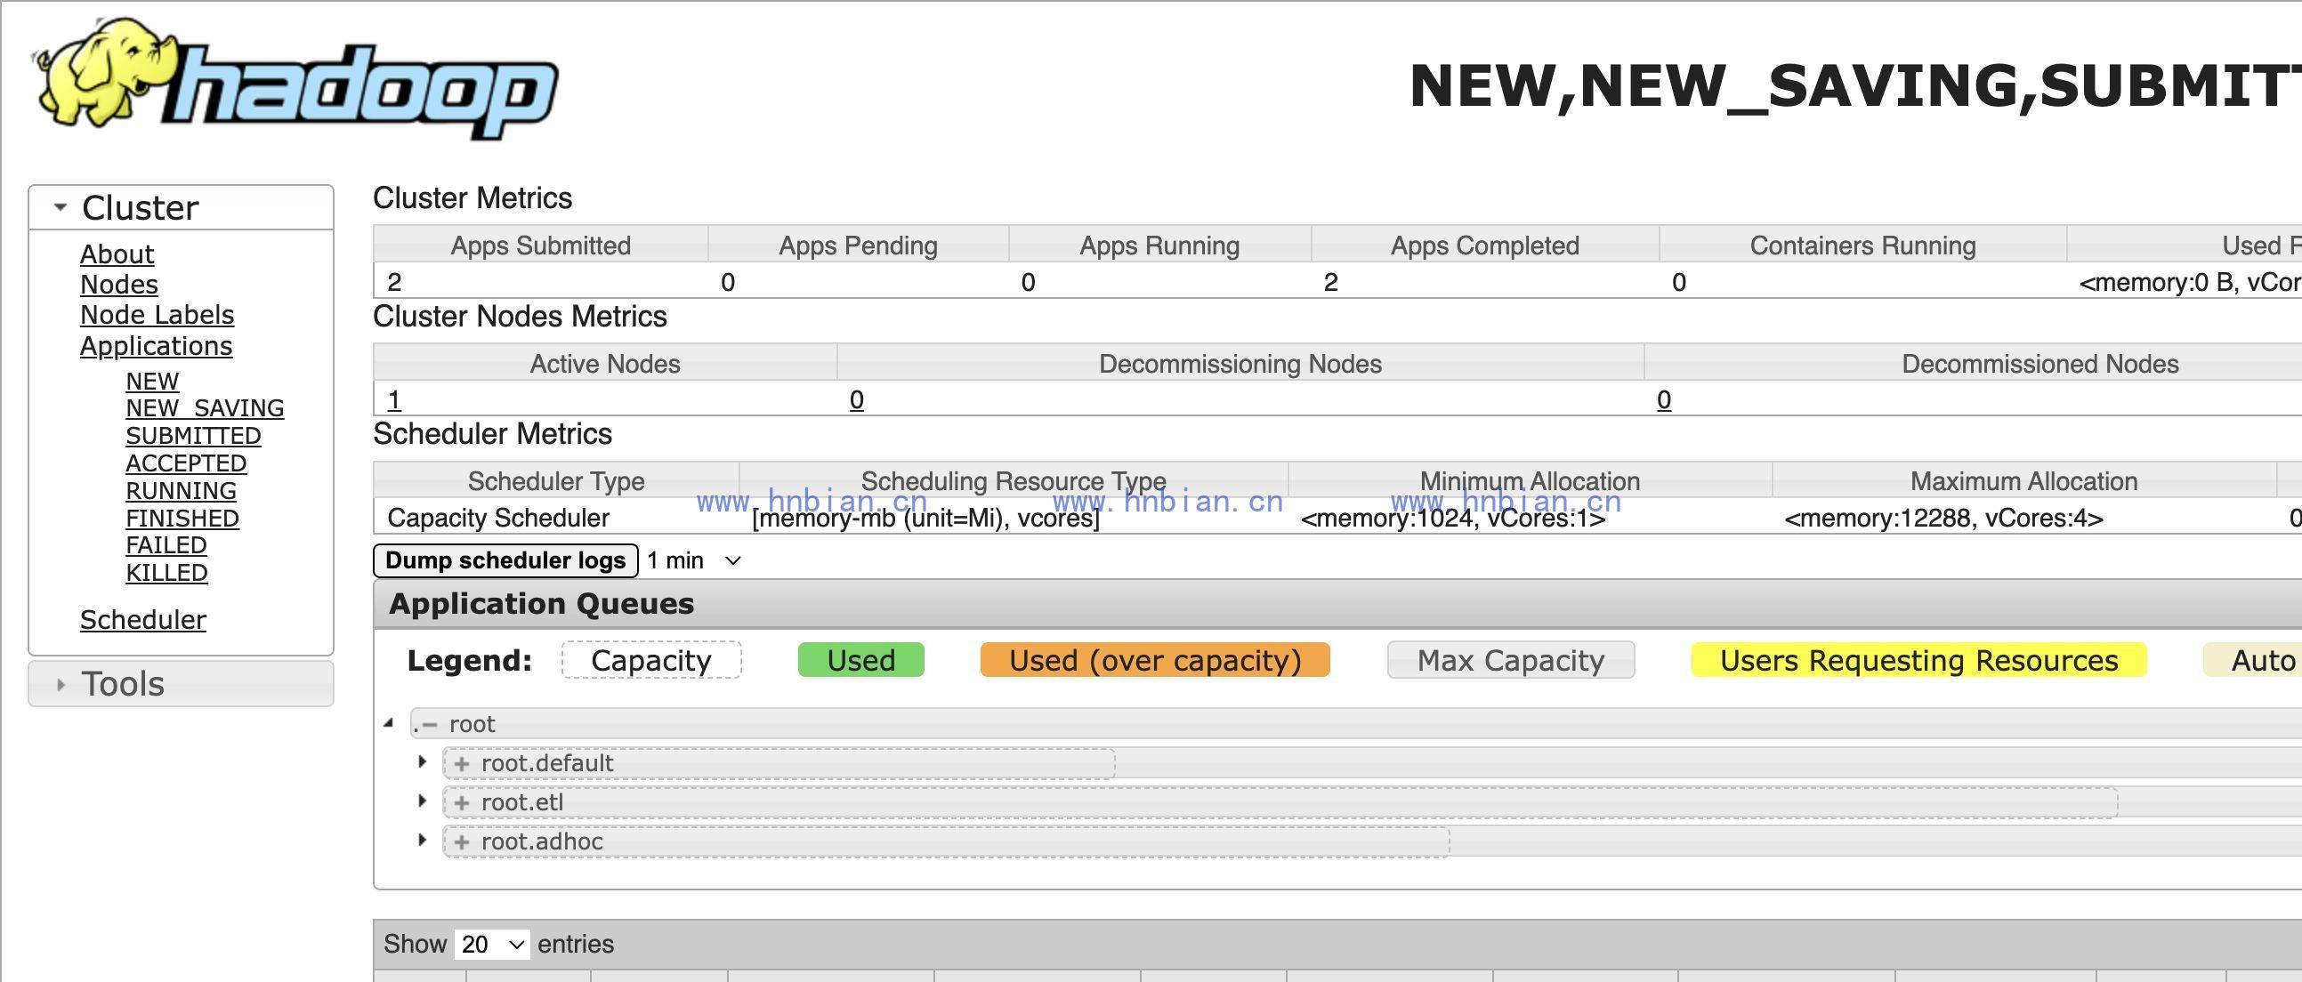Click the memory:12288, vCores:4 value
This screenshot has width=2302, height=982.
pyautogui.click(x=1943, y=519)
